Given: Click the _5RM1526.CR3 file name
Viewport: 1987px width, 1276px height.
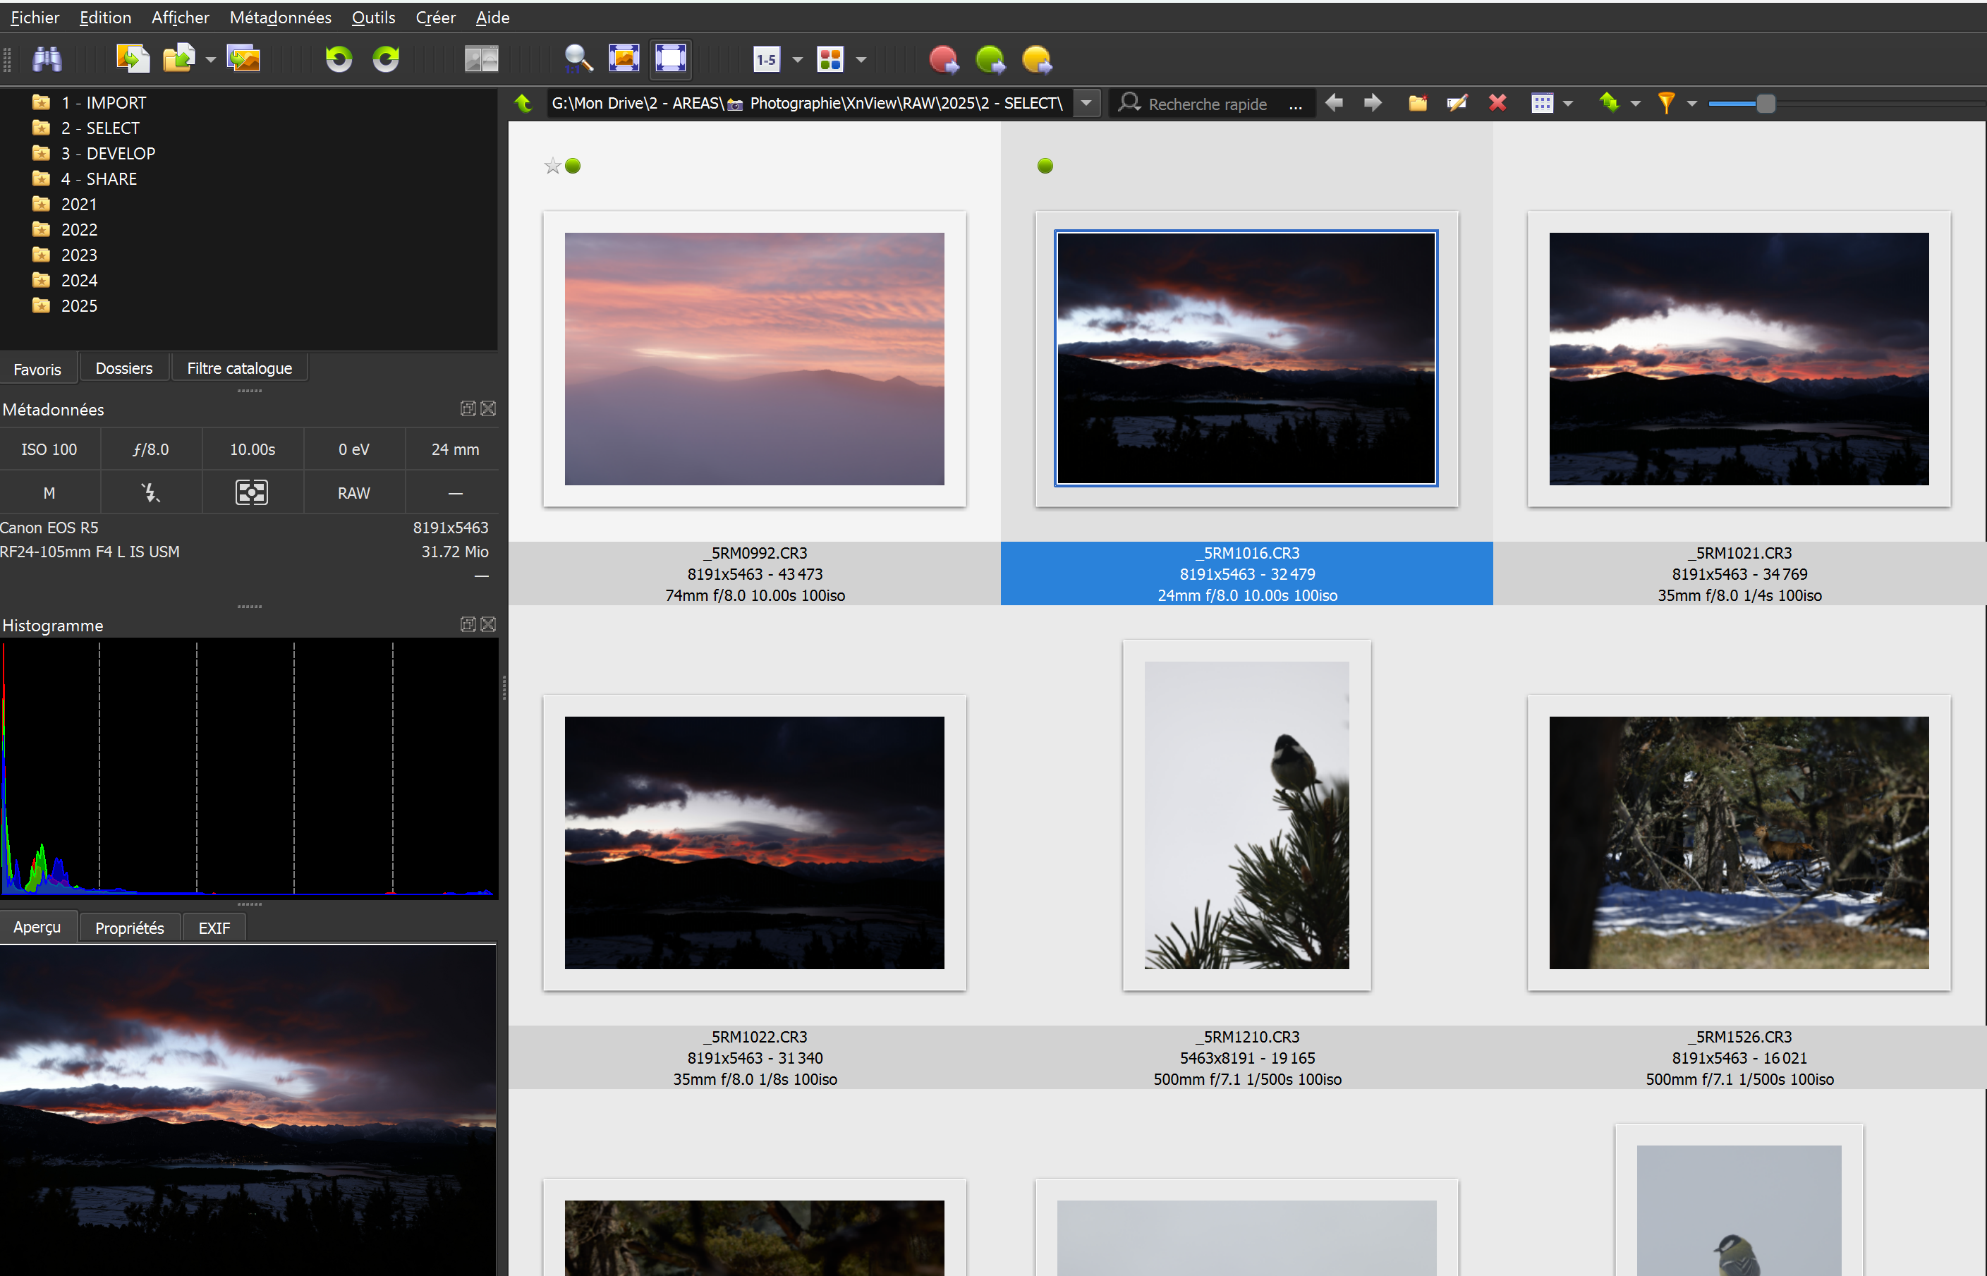Looking at the screenshot, I should coord(1739,1038).
